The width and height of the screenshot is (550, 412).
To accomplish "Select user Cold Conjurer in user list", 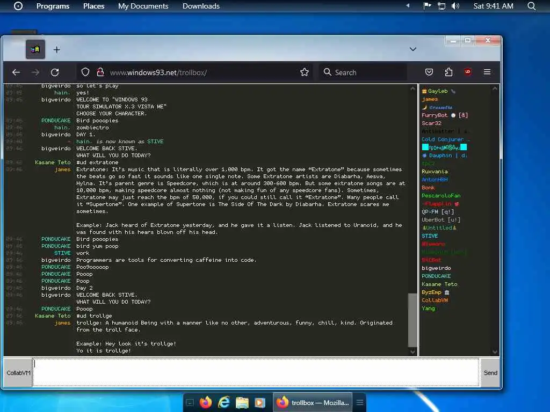I will [x=445, y=139].
